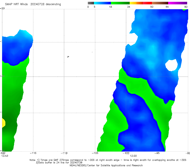Click the NOAA/NESDIS credit line

pos(106,165)
